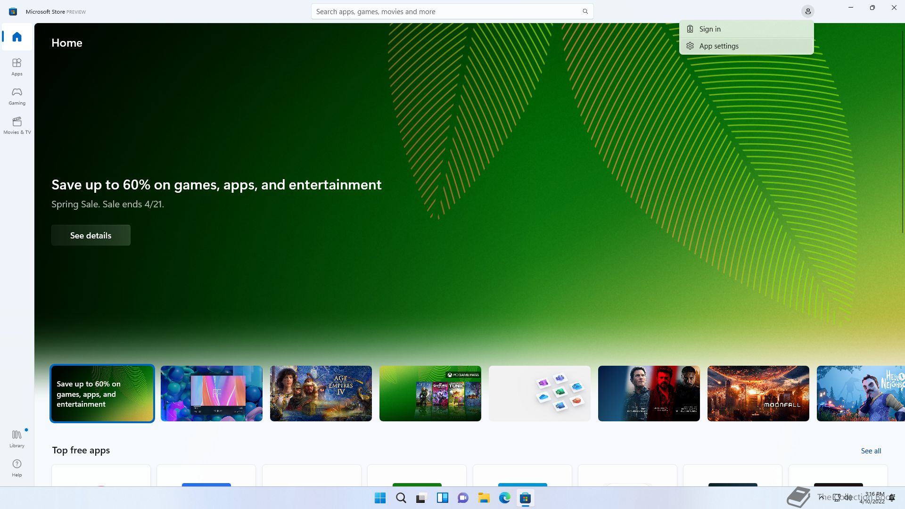905x509 pixels.
Task: Open Movies & TV section
Action: [17, 125]
